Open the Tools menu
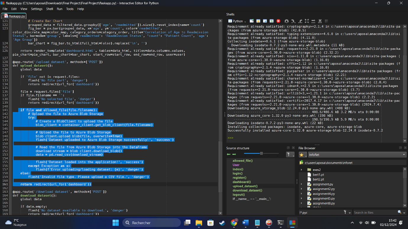 (70, 9)
